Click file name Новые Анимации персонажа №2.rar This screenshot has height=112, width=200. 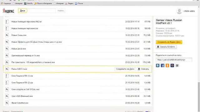click(x=27, y=22)
